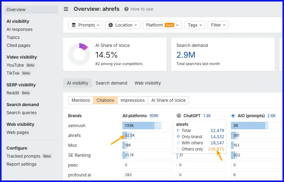Screen dimensions: 284x182
Task: Click the How to use link
Action: coord(142,9)
